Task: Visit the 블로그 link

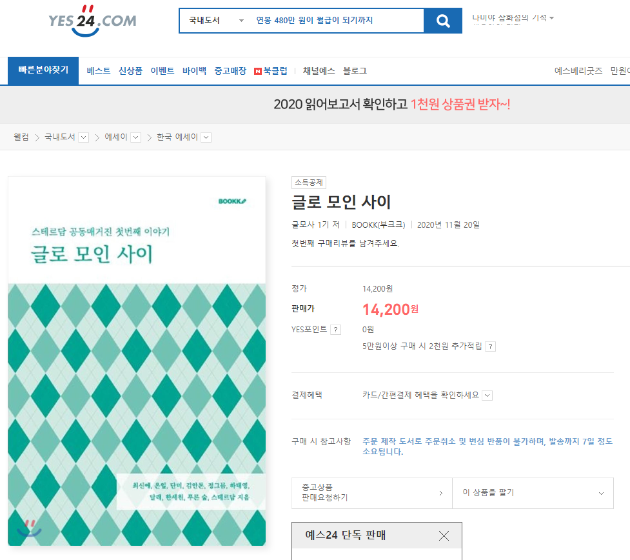Action: coord(355,71)
